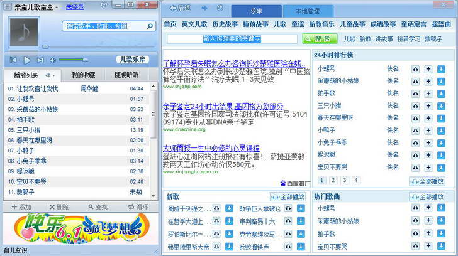Go back with 后退 button
The image size is (458, 256).
180,8
